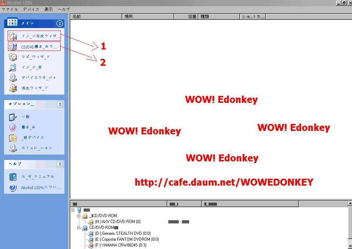This screenshot has width=352, height=249.
Task: Collapse the Main panel chevron
Action: pyautogui.click(x=60, y=23)
